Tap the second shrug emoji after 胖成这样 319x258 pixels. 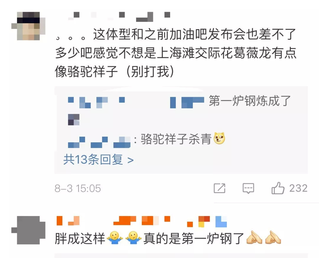point(133,238)
